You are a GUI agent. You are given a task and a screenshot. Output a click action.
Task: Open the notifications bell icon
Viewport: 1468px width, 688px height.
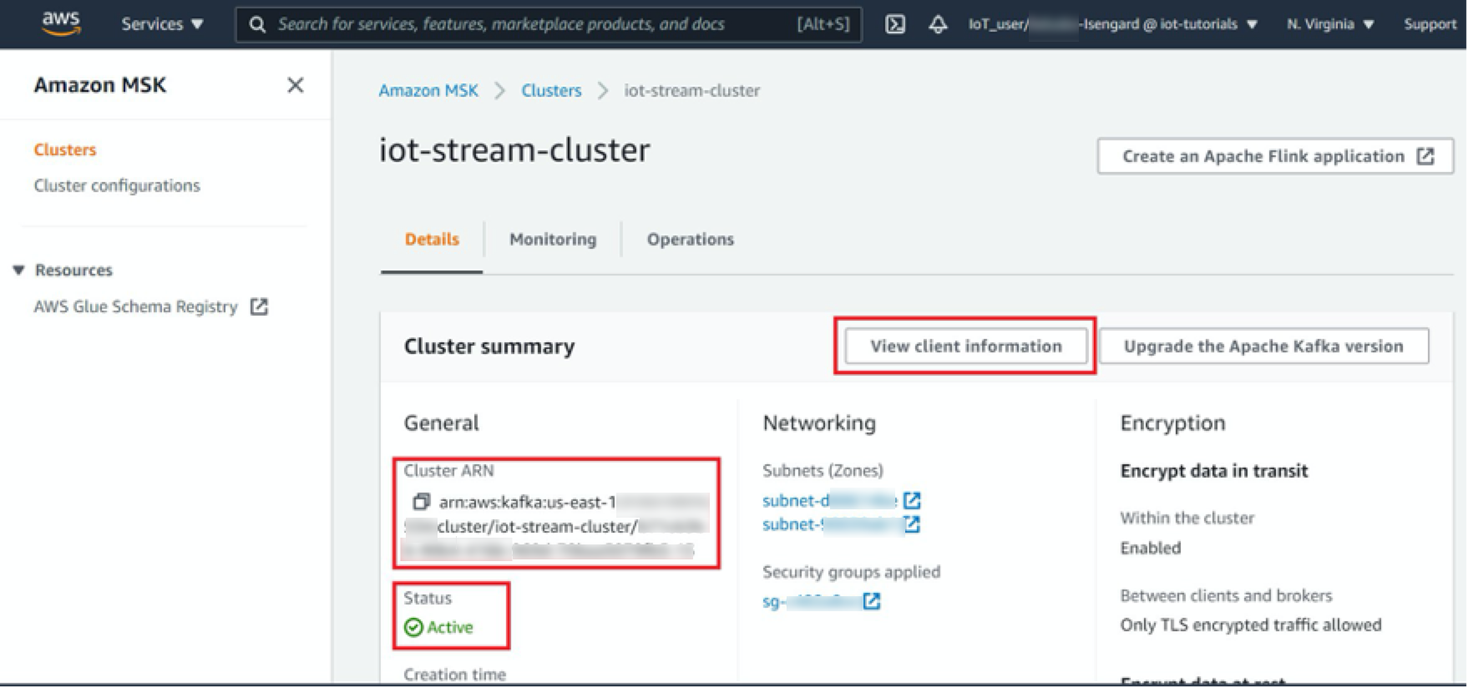938,24
